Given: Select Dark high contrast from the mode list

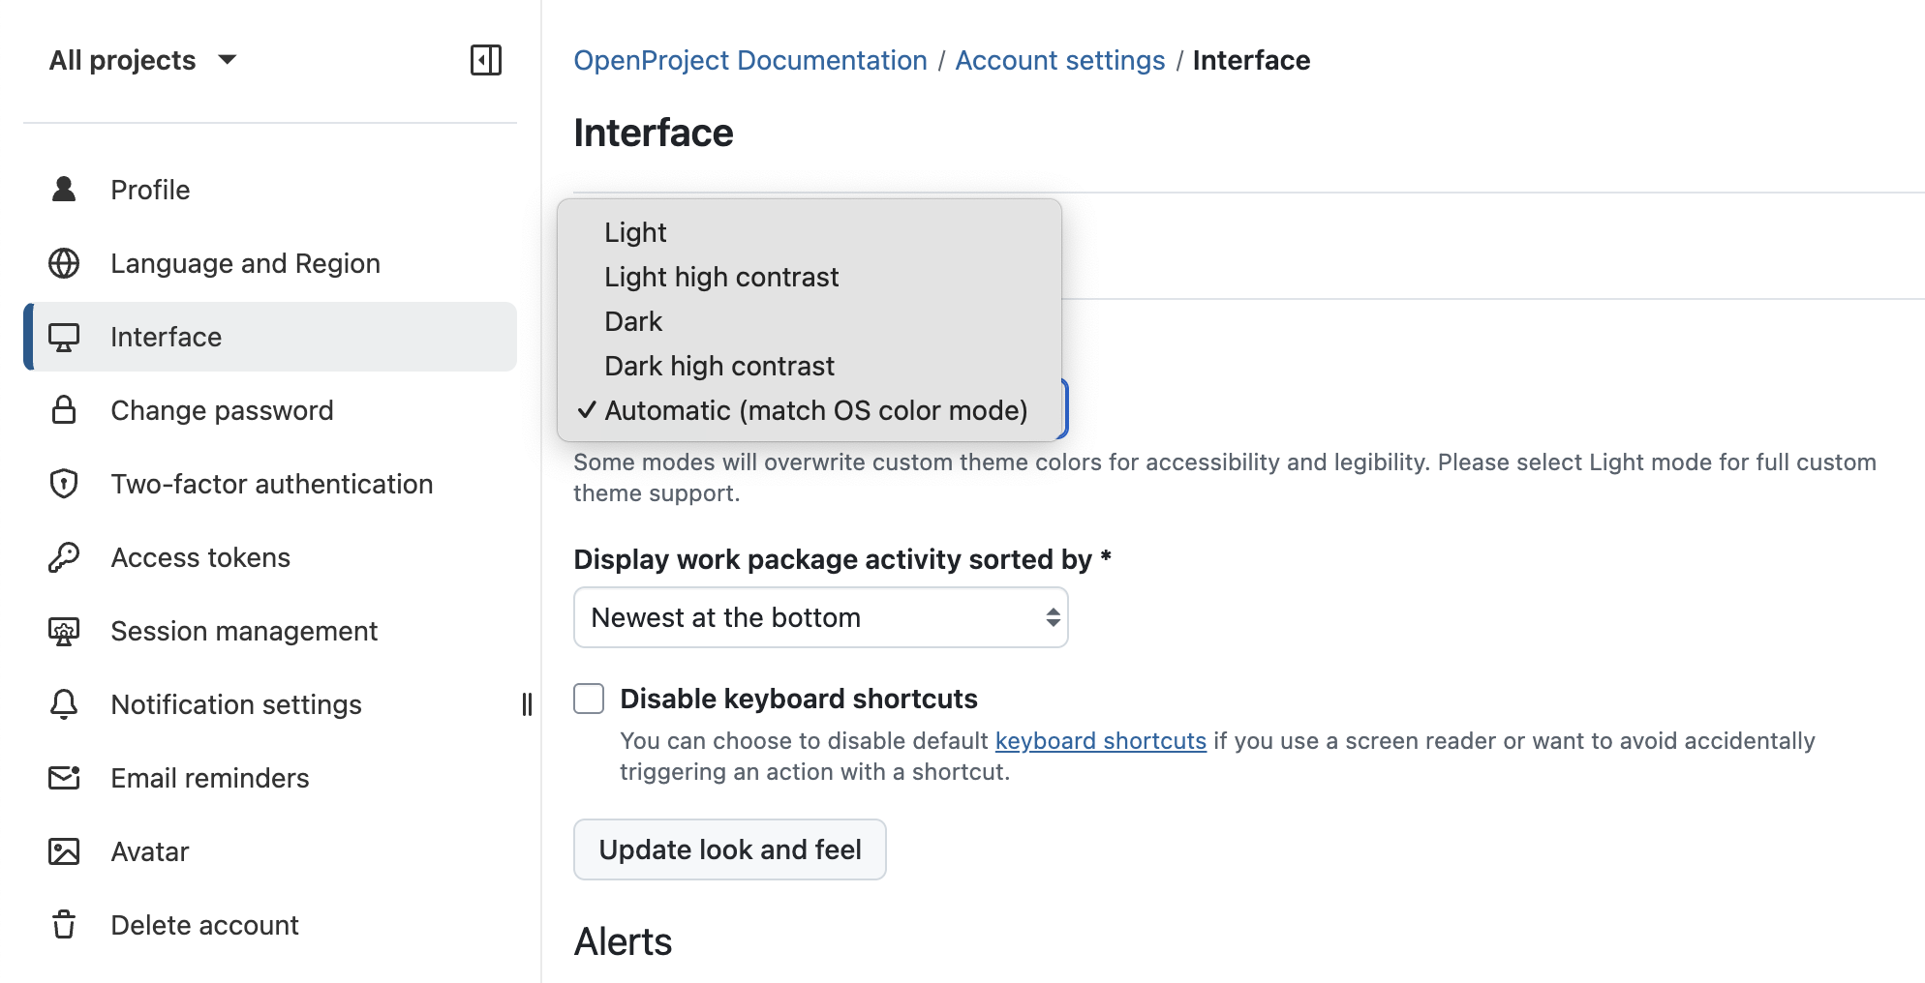Looking at the screenshot, I should pos(718,365).
